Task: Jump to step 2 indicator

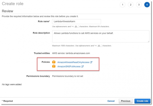Action: pos(131,5)
